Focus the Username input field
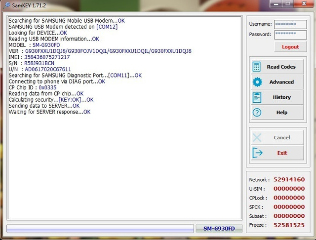The width and height of the screenshot is (316, 240). pyautogui.click(x=290, y=24)
